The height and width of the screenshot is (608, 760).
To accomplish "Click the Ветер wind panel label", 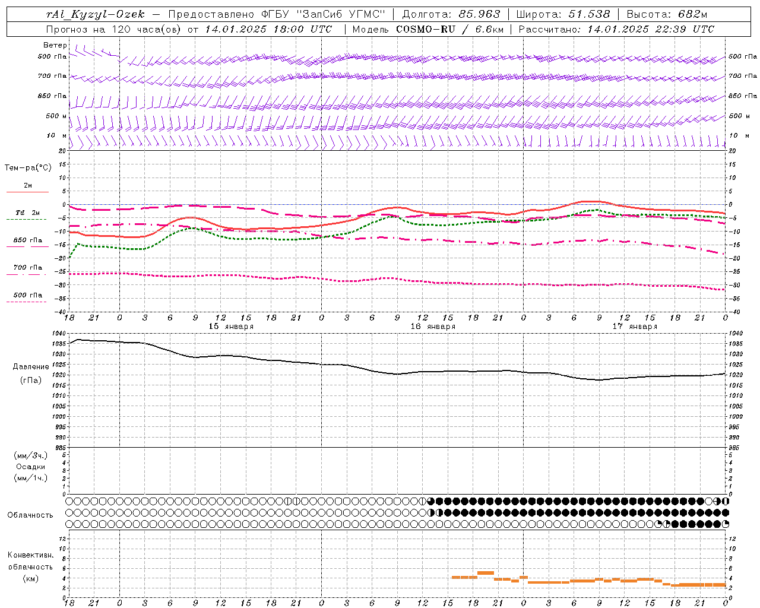I will coord(55,45).
